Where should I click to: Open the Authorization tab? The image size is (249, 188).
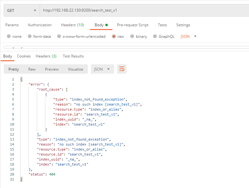(40, 25)
